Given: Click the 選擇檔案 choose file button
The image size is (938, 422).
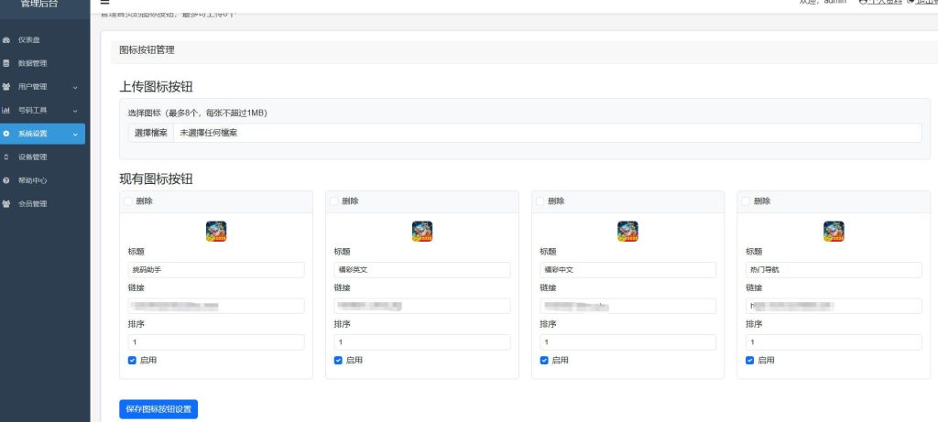Looking at the screenshot, I should point(151,134).
